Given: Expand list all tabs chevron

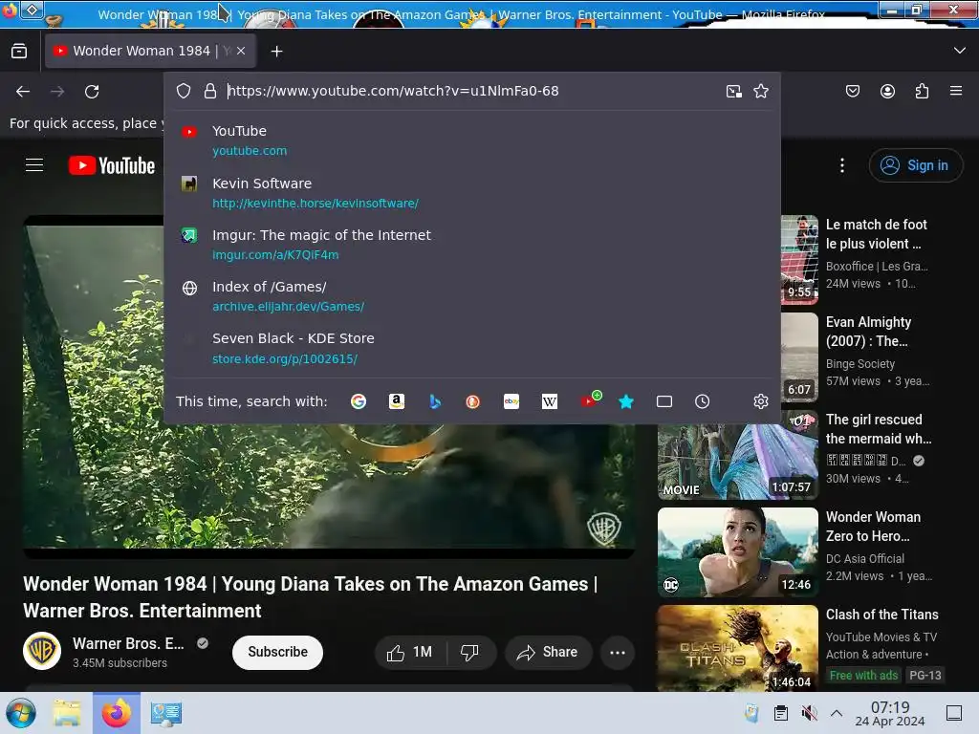Looking at the screenshot, I should click(x=960, y=51).
